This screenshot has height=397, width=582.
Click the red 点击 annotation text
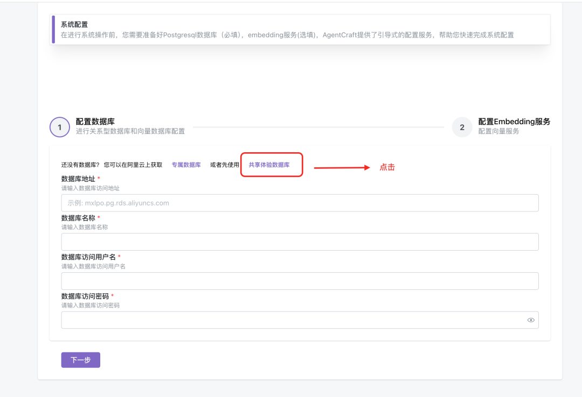pyautogui.click(x=387, y=167)
